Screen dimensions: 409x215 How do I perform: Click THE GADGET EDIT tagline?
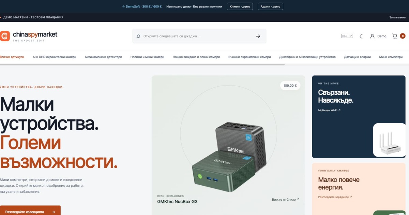pyautogui.click(x=29, y=41)
